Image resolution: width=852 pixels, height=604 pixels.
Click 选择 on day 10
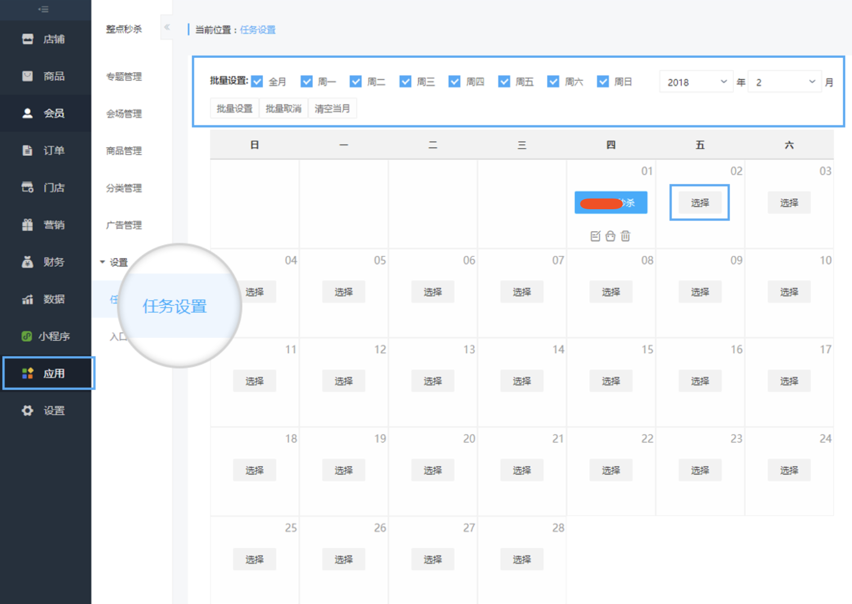789,292
